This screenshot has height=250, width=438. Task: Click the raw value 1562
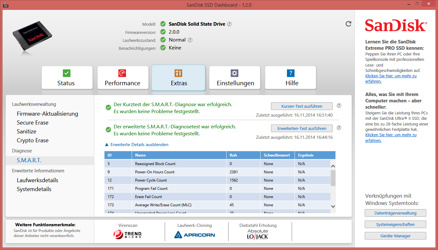(x=234, y=180)
